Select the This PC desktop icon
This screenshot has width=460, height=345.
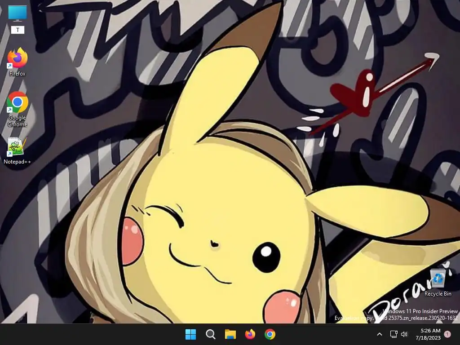tap(18, 14)
